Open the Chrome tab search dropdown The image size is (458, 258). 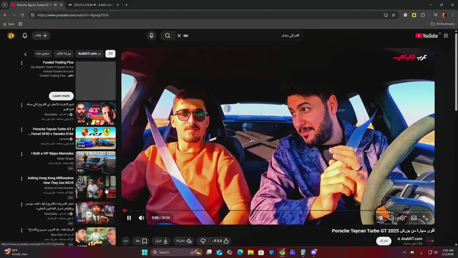[4, 5]
